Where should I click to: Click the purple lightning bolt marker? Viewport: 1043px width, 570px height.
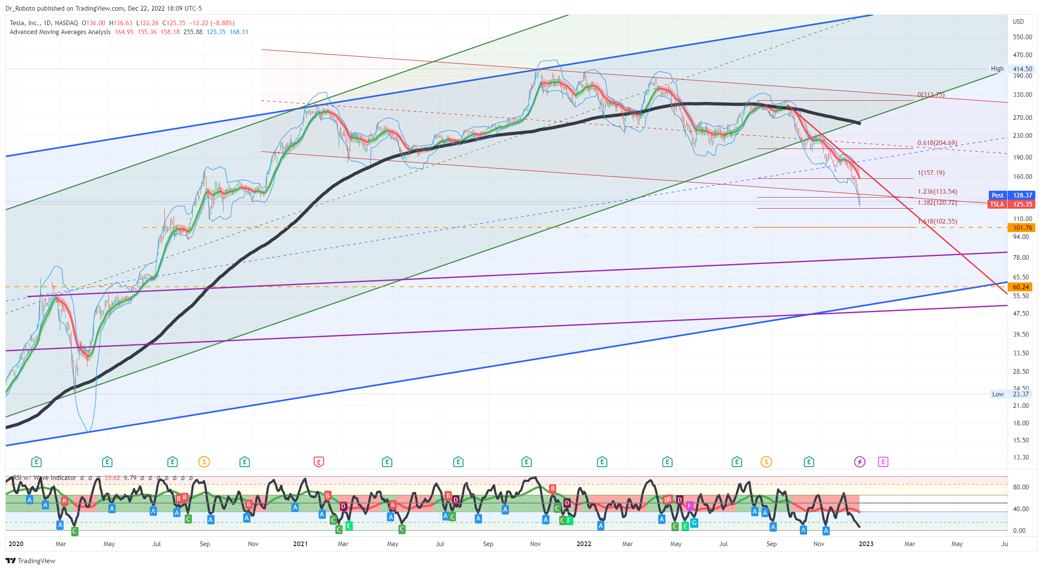point(860,462)
